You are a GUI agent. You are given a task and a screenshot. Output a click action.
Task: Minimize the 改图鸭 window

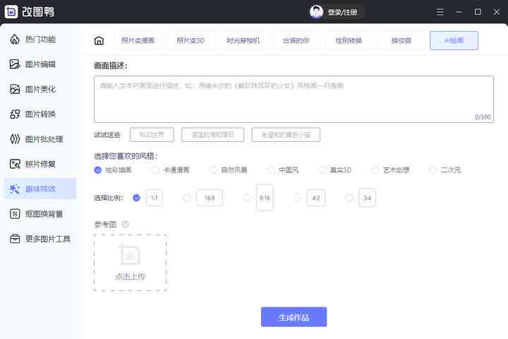point(459,12)
